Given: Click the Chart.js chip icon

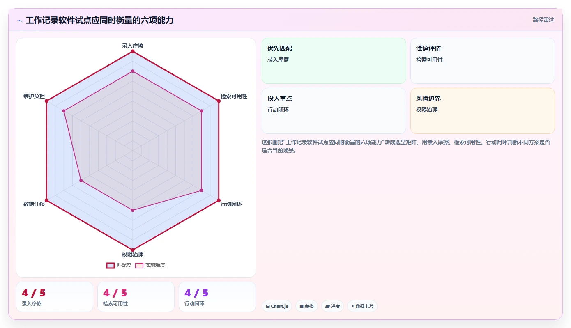Looking at the screenshot, I should coord(268,306).
